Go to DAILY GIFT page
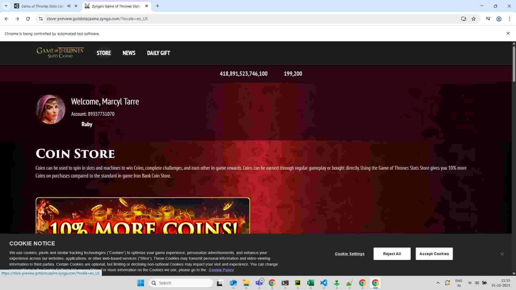 pyautogui.click(x=158, y=53)
